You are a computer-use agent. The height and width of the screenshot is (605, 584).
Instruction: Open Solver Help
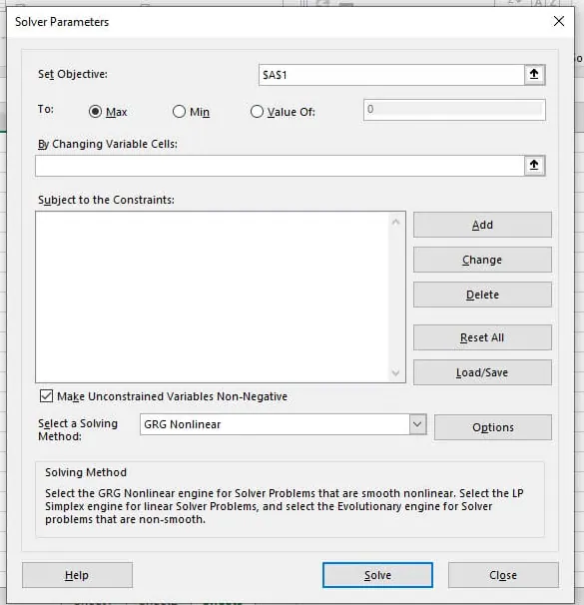tap(77, 575)
